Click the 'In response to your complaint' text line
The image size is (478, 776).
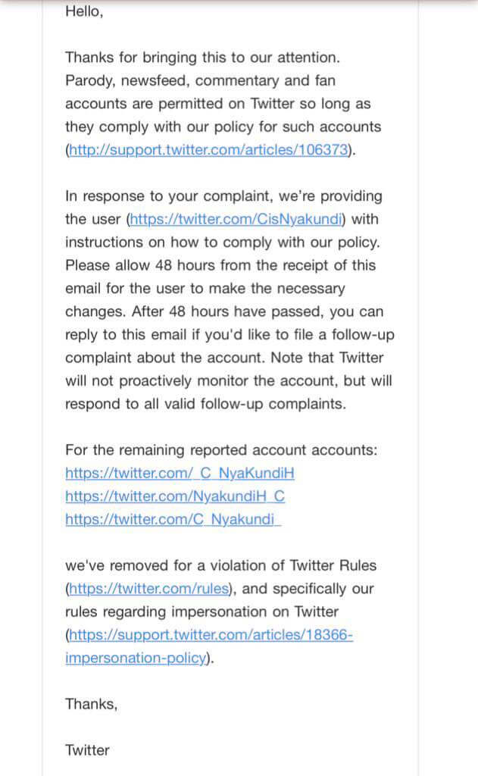coord(223,196)
